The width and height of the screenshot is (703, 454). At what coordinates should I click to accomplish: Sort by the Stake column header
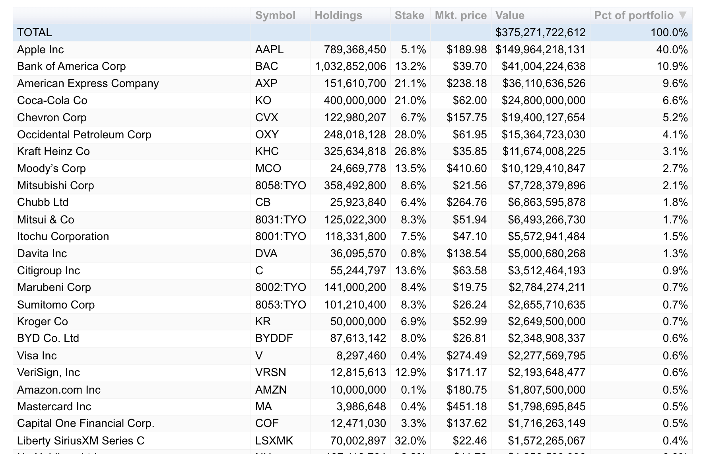409,16
